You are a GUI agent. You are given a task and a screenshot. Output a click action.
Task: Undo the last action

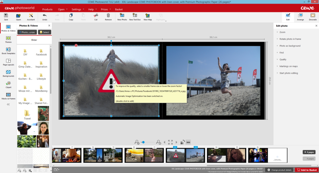tap(45, 17)
